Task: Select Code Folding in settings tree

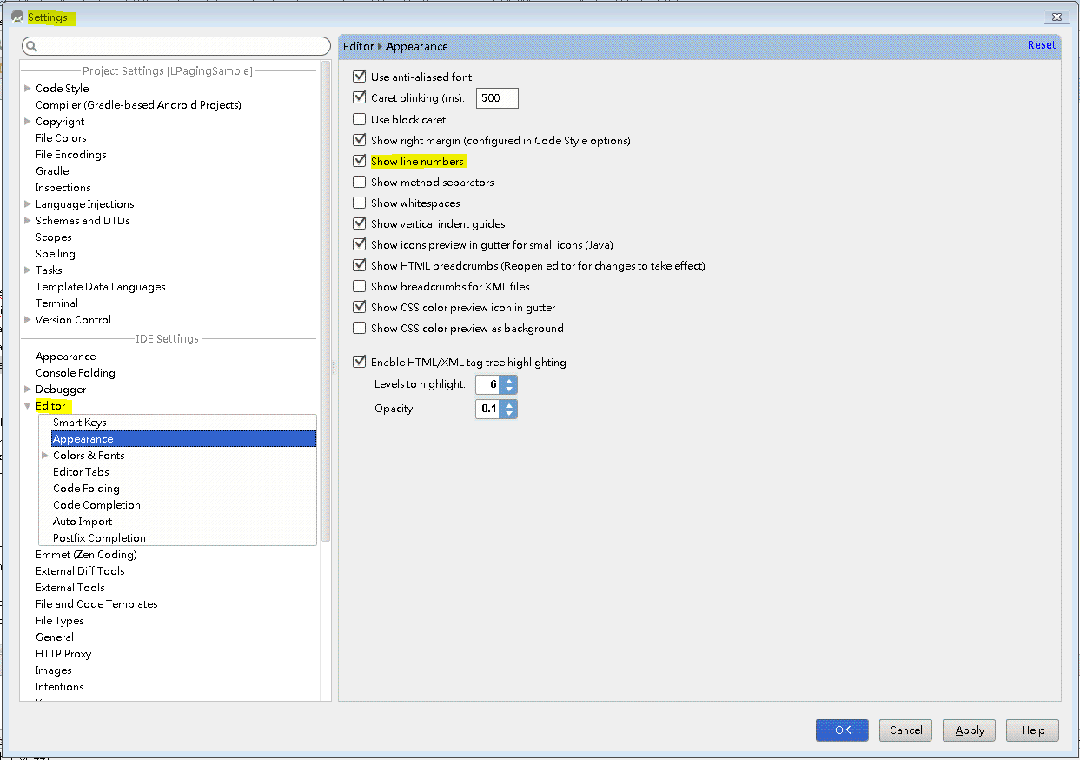Action: [86, 489]
